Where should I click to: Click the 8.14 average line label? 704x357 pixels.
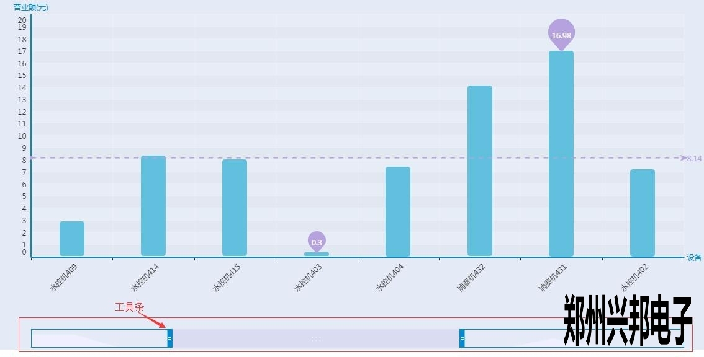click(x=694, y=159)
